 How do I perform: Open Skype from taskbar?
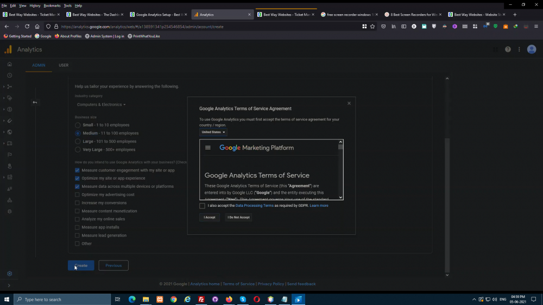coord(243,299)
